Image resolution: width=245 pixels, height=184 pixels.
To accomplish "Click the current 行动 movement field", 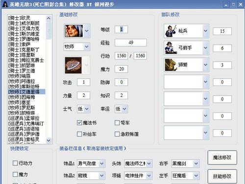I will click(x=122, y=56).
